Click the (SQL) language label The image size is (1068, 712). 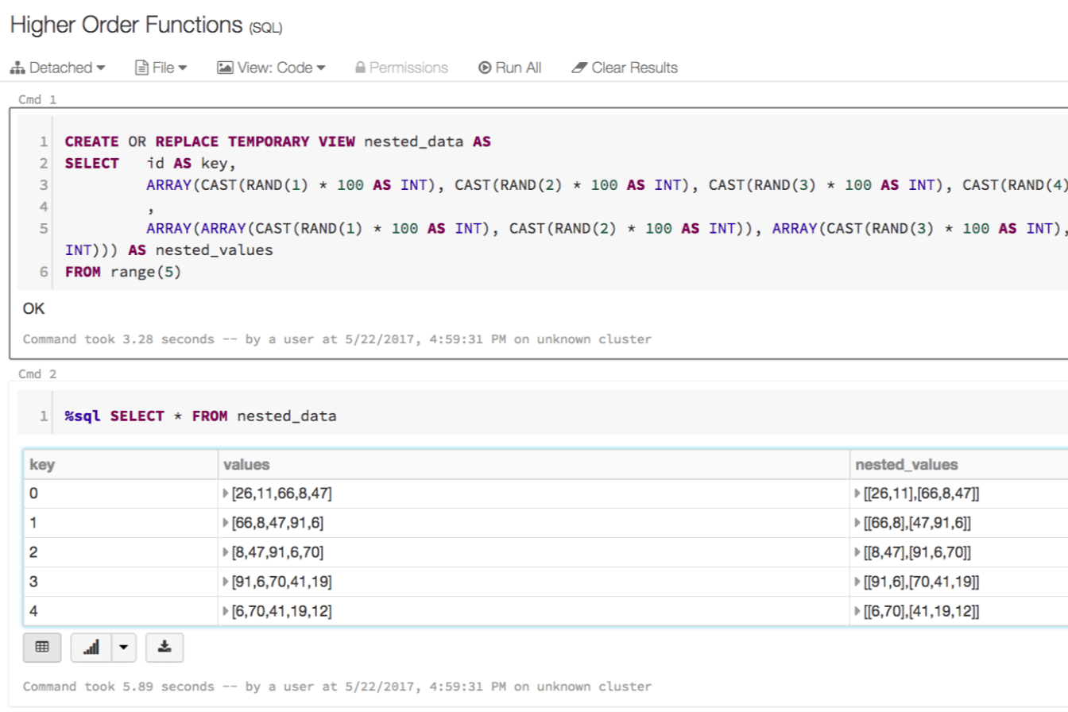click(x=265, y=29)
